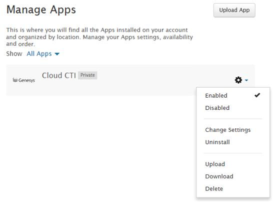Choose Delete at the bottom of the menu
Screen dimensions: 273x202
(x=214, y=189)
